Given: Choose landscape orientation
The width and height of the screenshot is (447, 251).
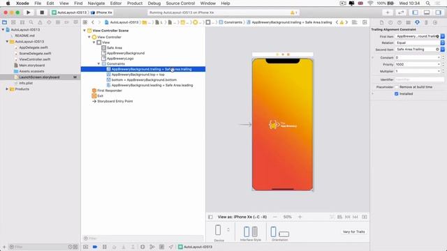Looking at the screenshot, I should (284, 234).
